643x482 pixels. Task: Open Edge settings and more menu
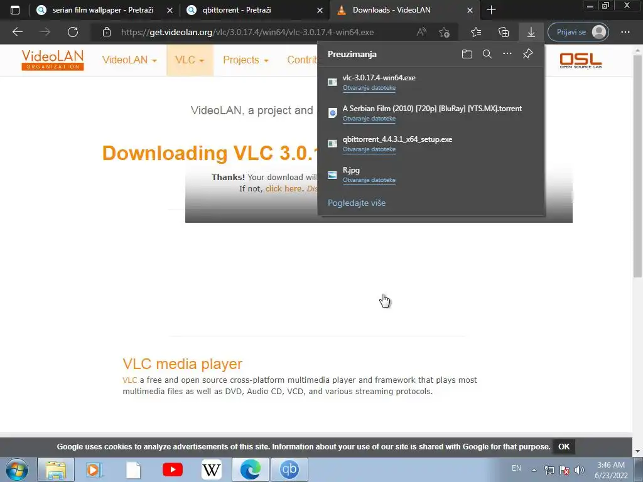coord(625,32)
